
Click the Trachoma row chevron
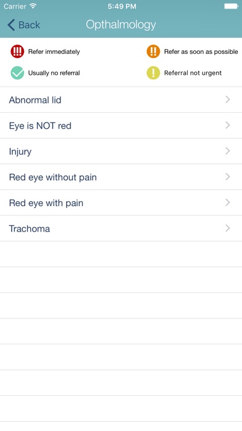(227, 228)
